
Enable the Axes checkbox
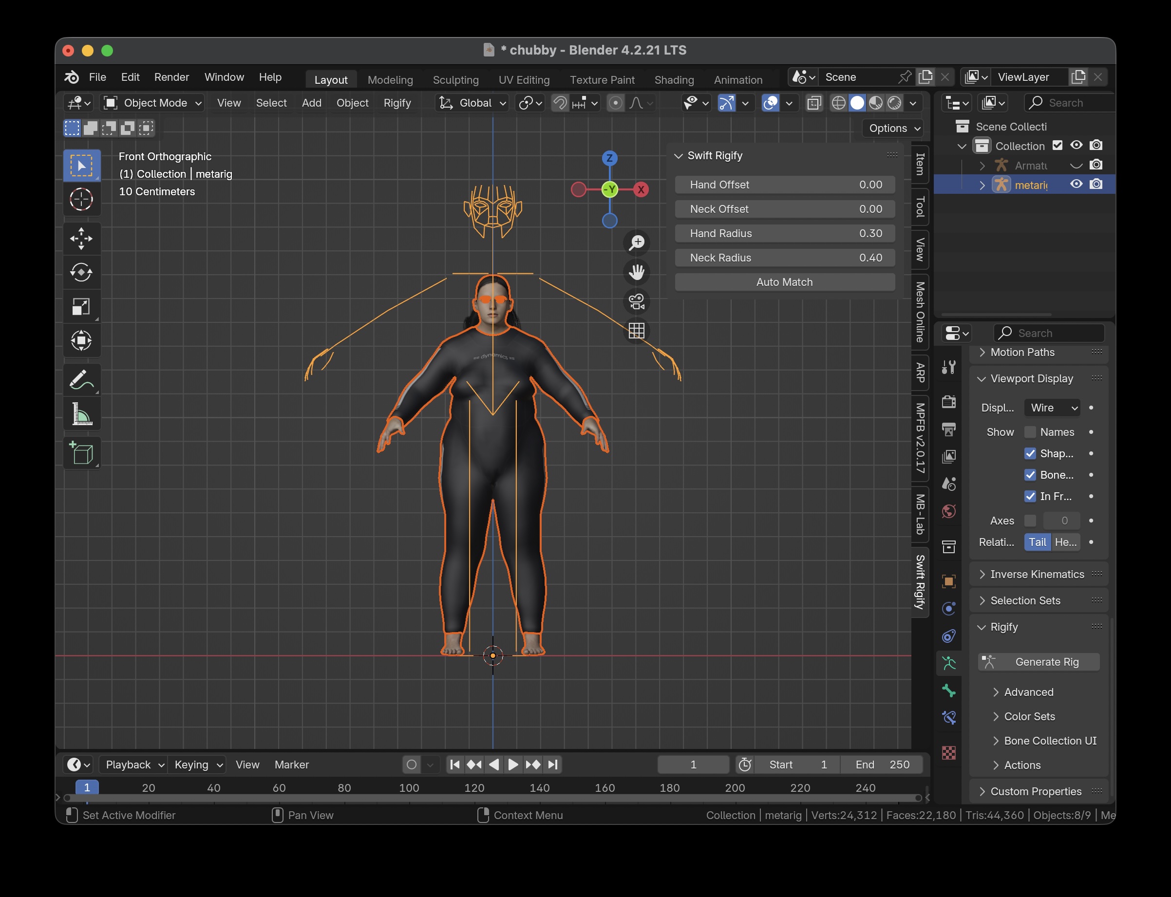[x=1030, y=521]
